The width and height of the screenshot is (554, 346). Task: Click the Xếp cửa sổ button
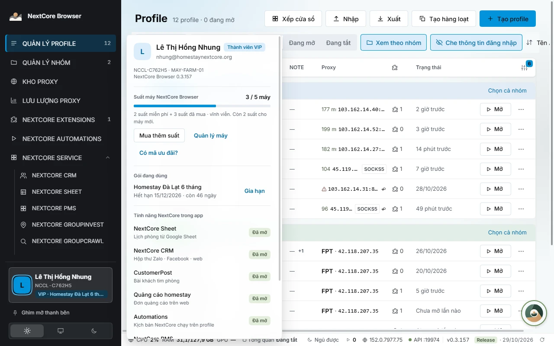[x=293, y=19]
